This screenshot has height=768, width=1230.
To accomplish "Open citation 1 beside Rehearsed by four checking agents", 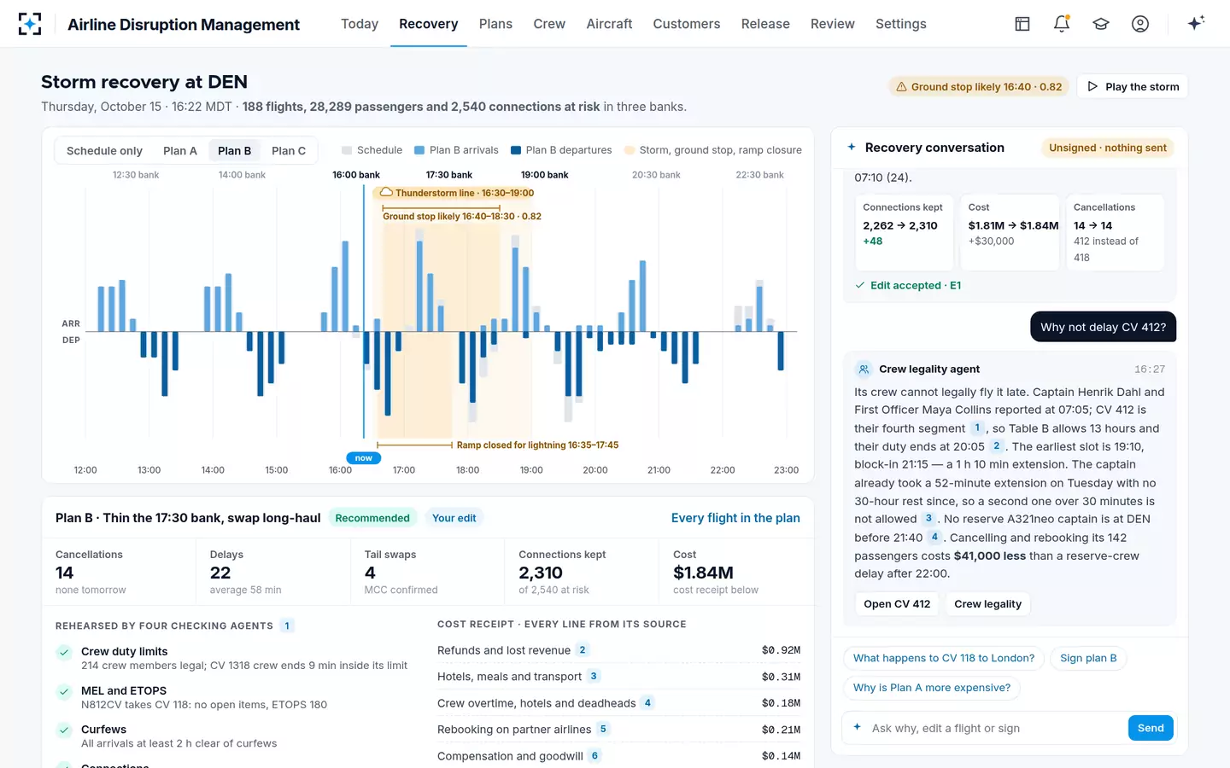I will point(287,625).
